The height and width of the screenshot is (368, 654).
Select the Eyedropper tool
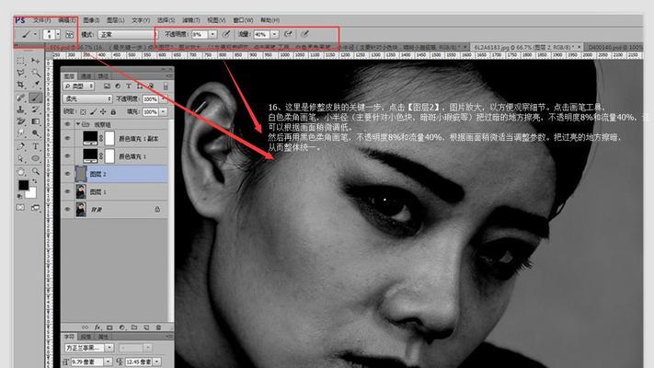36,86
